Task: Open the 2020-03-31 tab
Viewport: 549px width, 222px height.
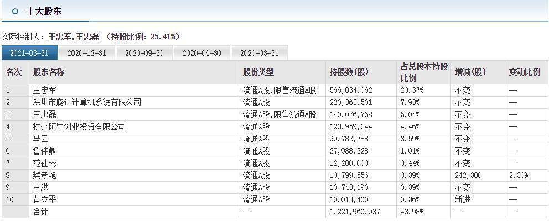Action: (260, 53)
